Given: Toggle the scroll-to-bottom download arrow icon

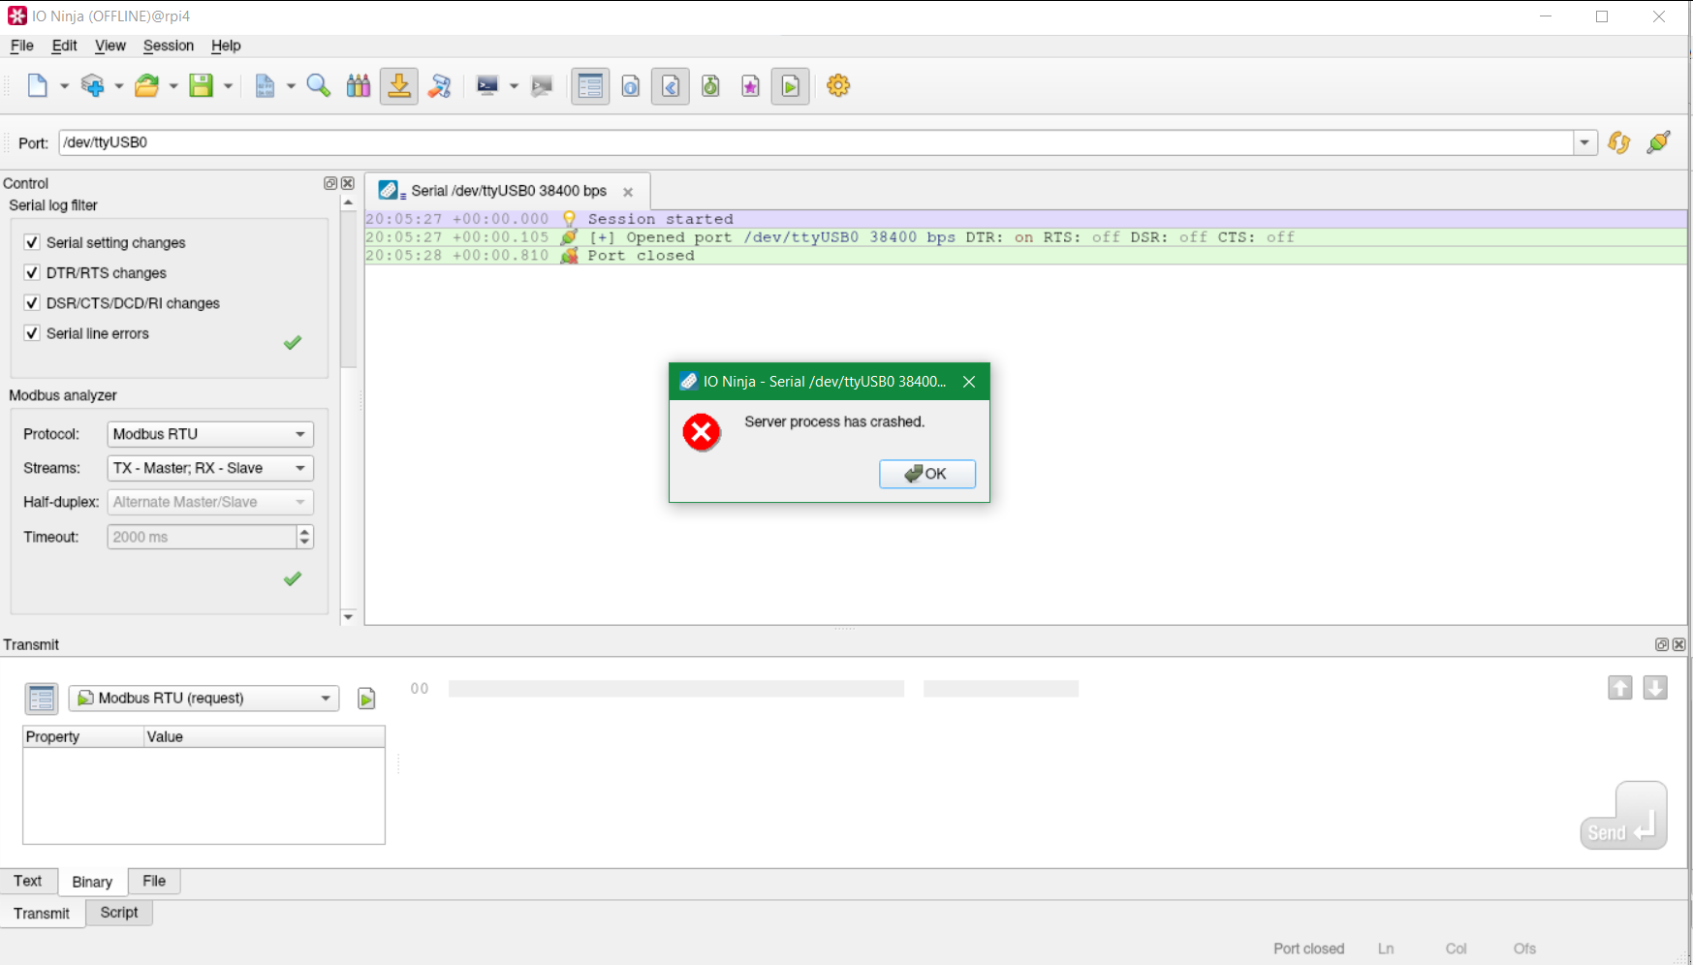Looking at the screenshot, I should pyautogui.click(x=399, y=86).
